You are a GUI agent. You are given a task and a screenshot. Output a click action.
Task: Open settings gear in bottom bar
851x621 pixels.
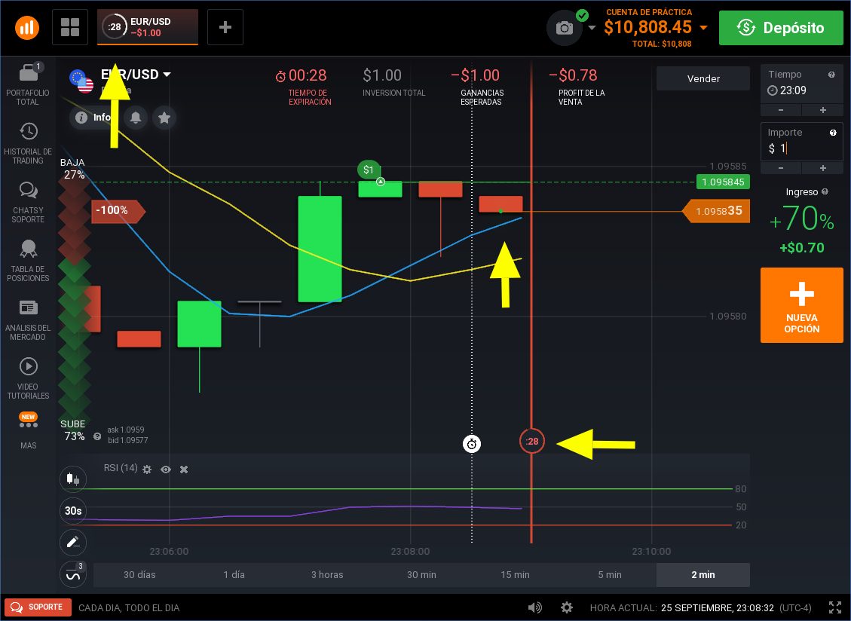coord(567,607)
